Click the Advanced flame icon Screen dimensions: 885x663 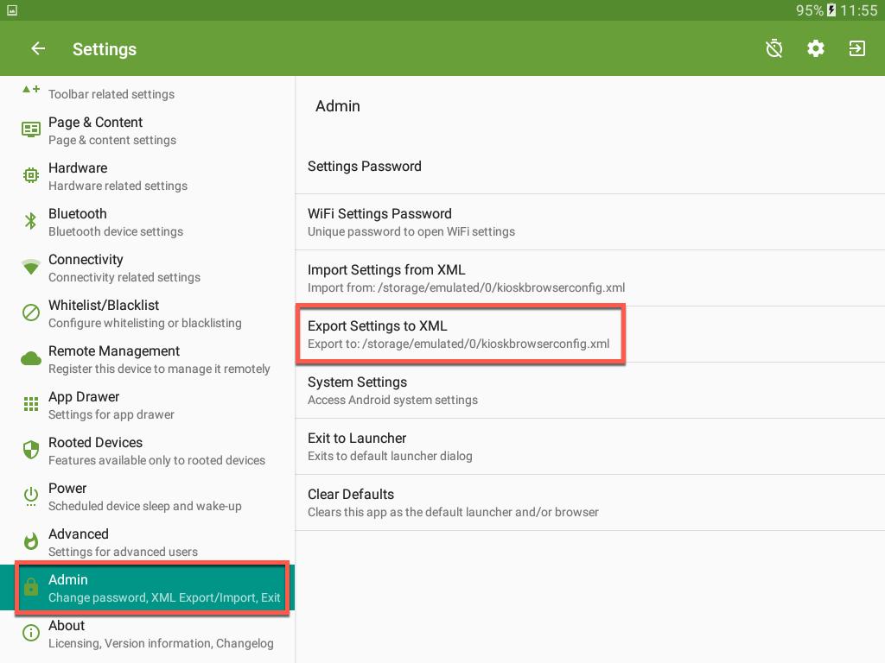(x=31, y=541)
